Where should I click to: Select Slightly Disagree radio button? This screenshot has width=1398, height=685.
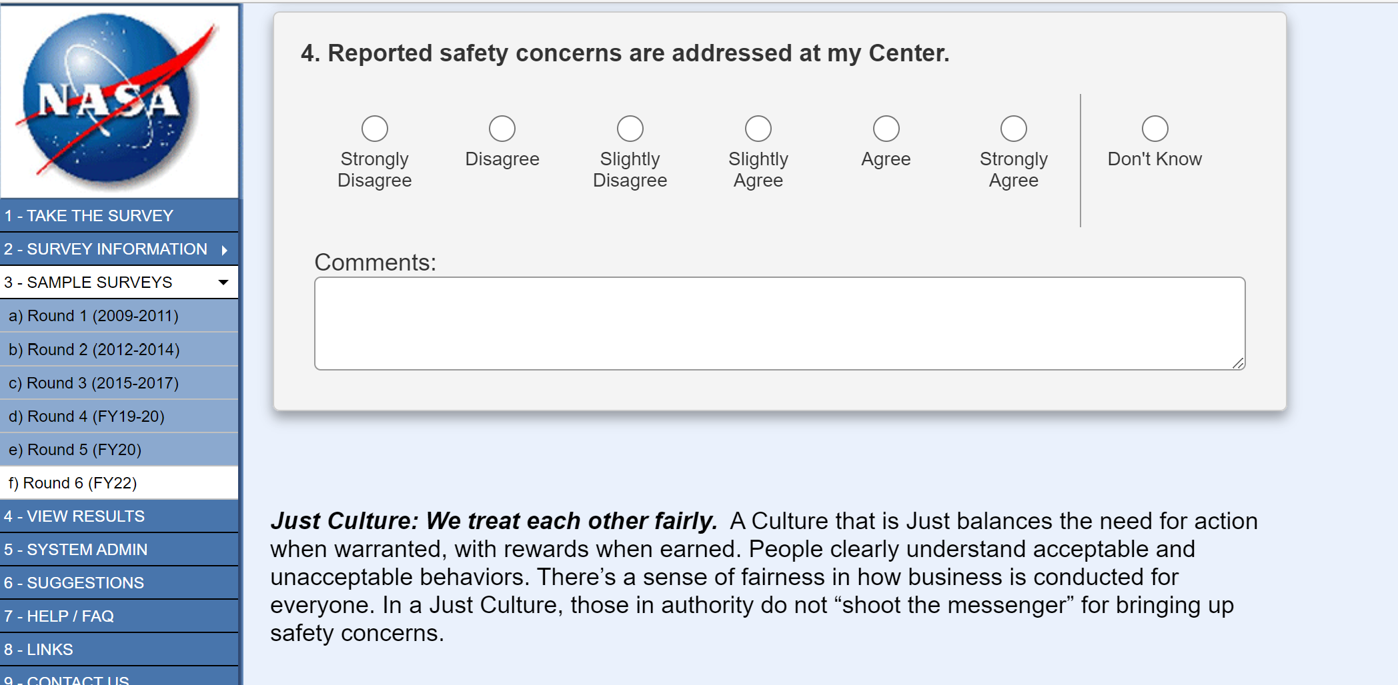coord(630,129)
